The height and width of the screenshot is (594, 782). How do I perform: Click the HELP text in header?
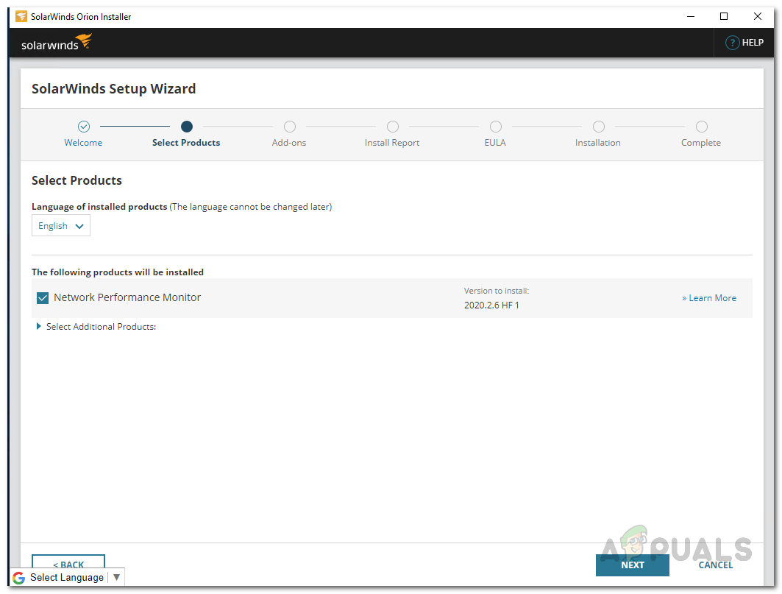click(x=753, y=43)
